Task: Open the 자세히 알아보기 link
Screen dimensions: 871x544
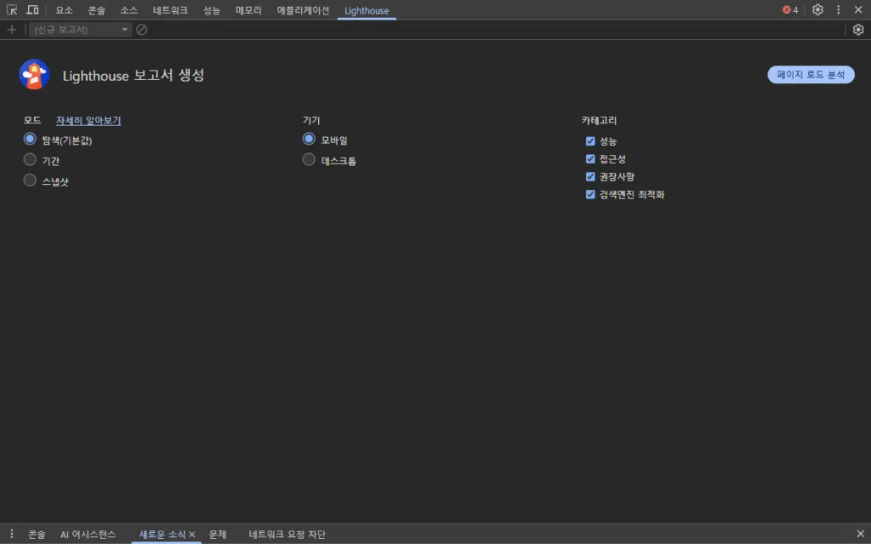Action: (x=87, y=120)
